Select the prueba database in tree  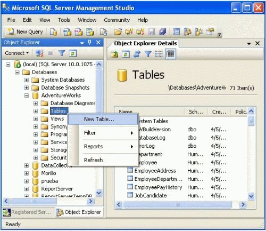click(49, 181)
